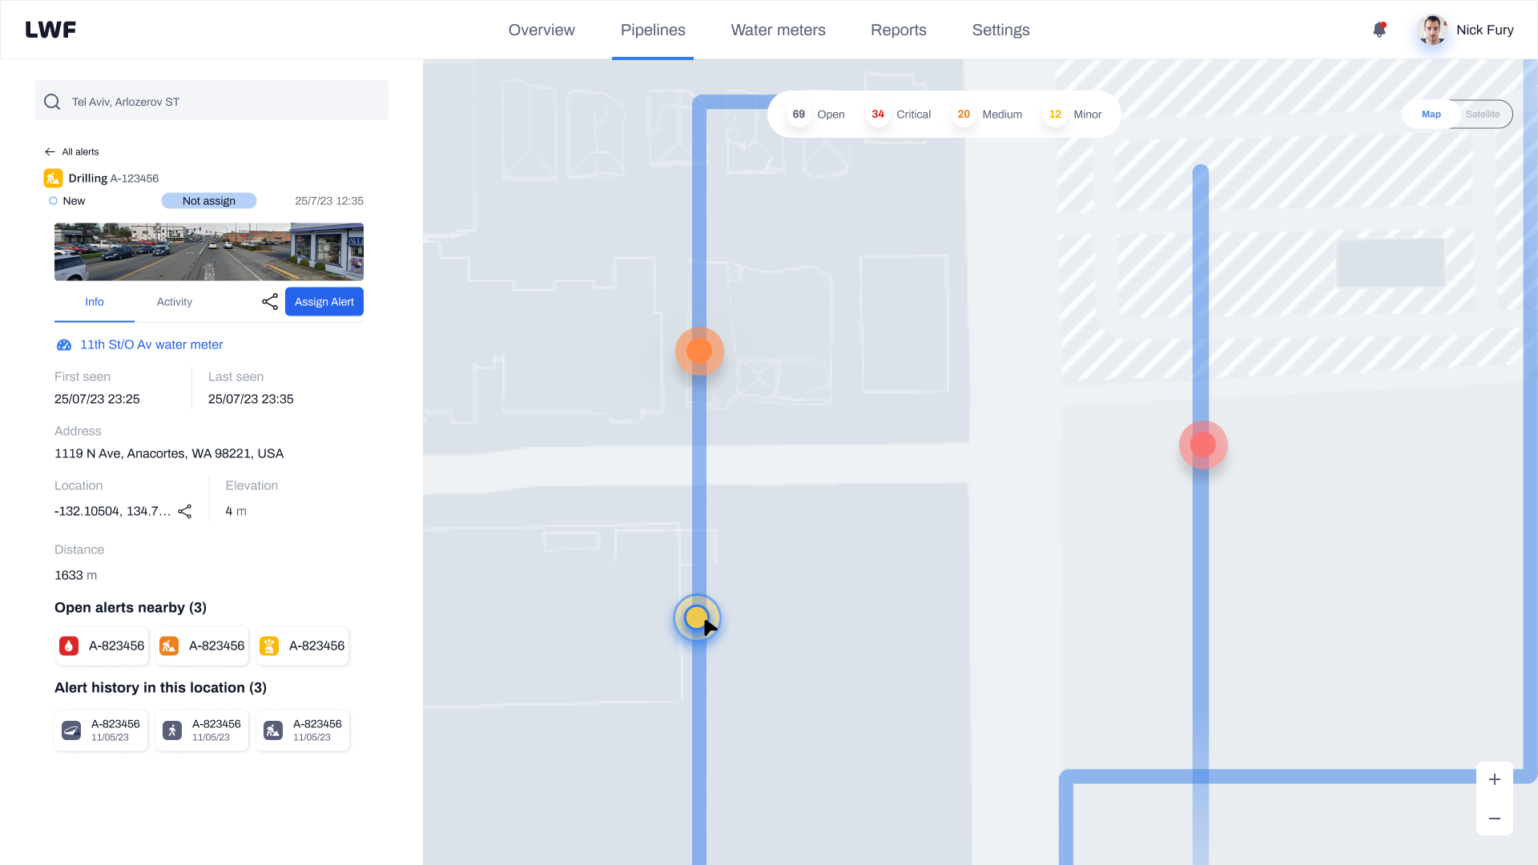This screenshot has width=1538, height=865.
Task: Share the alert via share icon
Action: coord(270,301)
